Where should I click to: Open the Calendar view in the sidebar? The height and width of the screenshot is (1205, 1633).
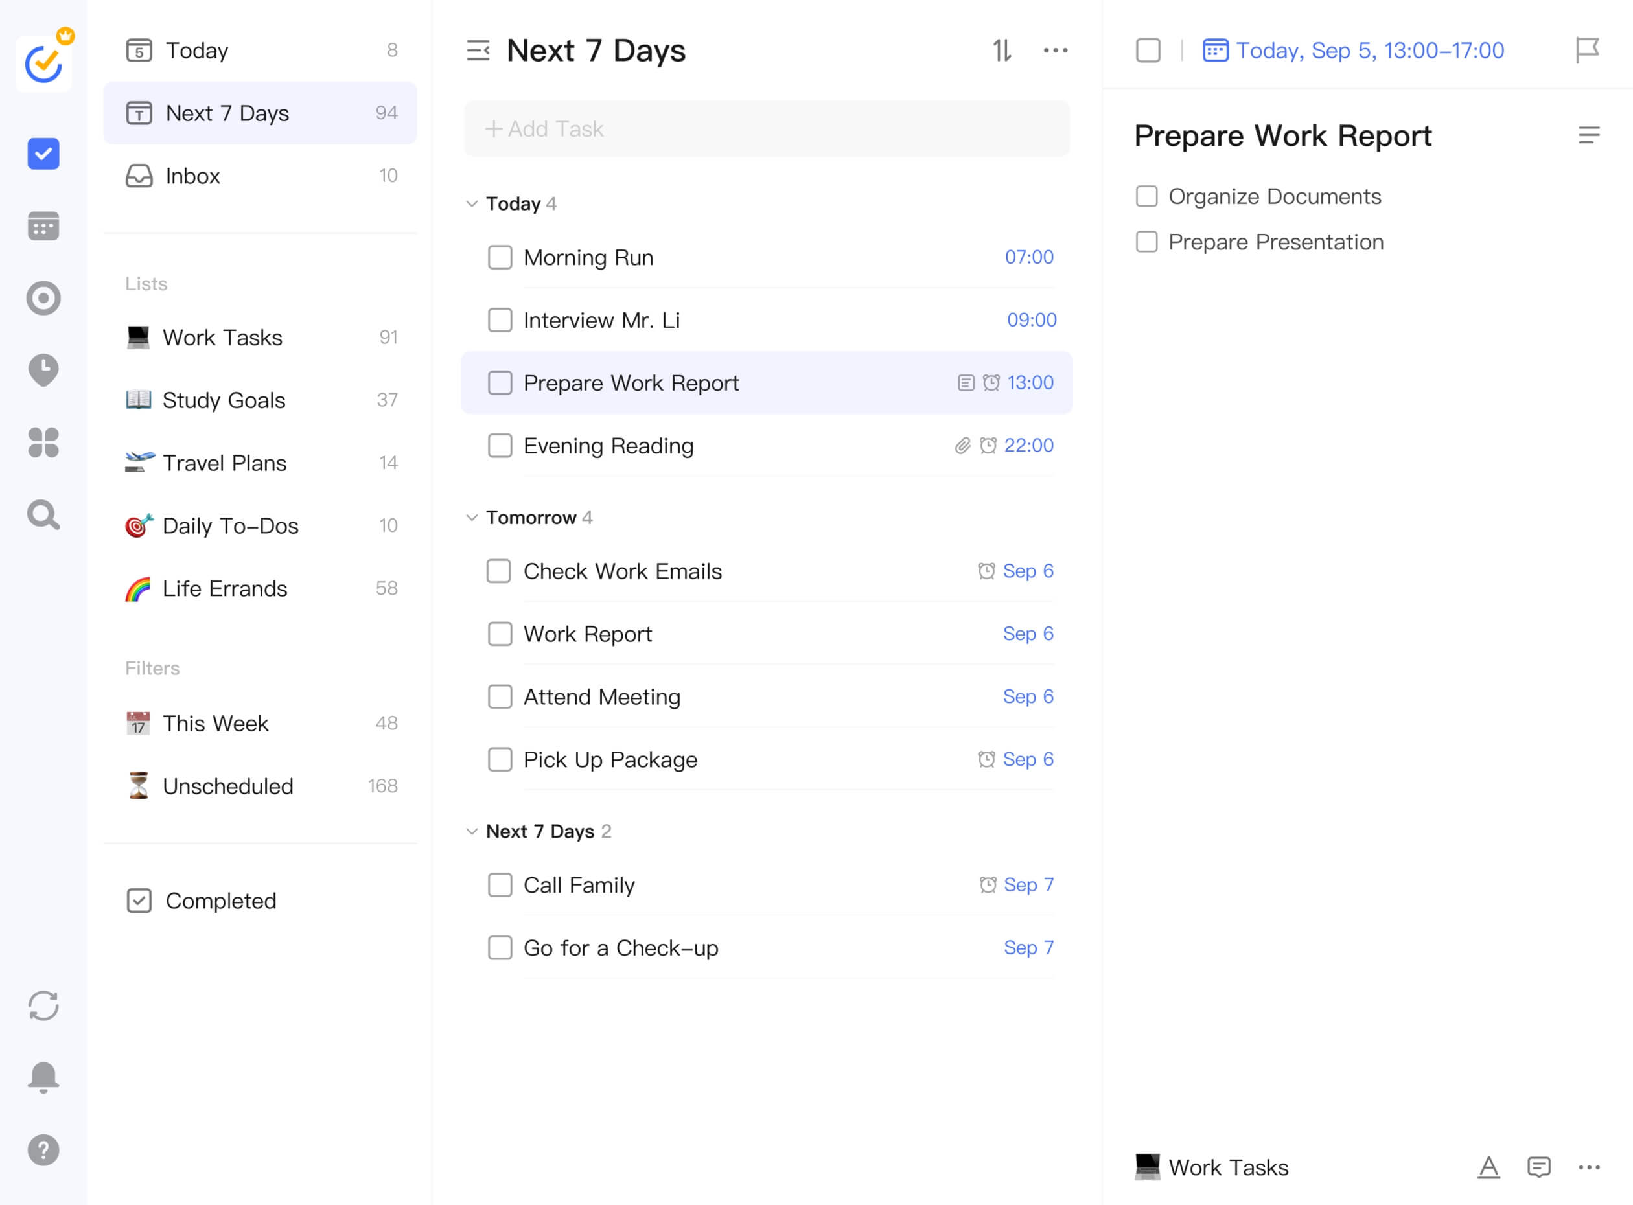[x=43, y=226]
